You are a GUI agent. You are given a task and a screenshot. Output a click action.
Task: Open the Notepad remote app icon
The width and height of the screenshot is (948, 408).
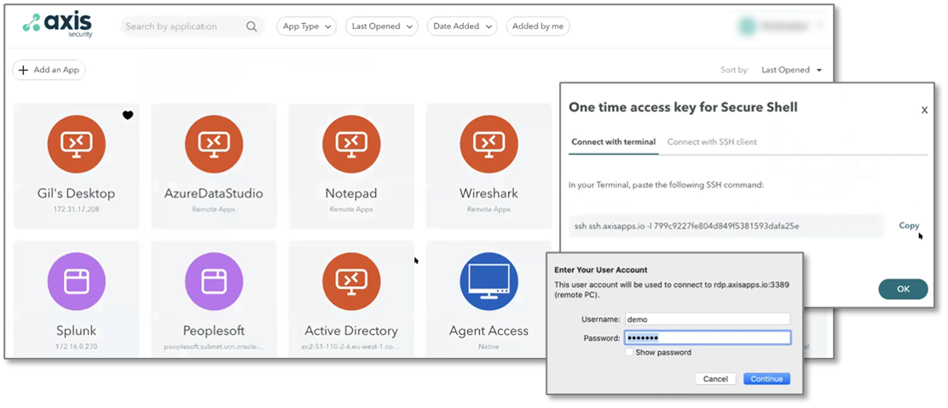[x=351, y=144]
